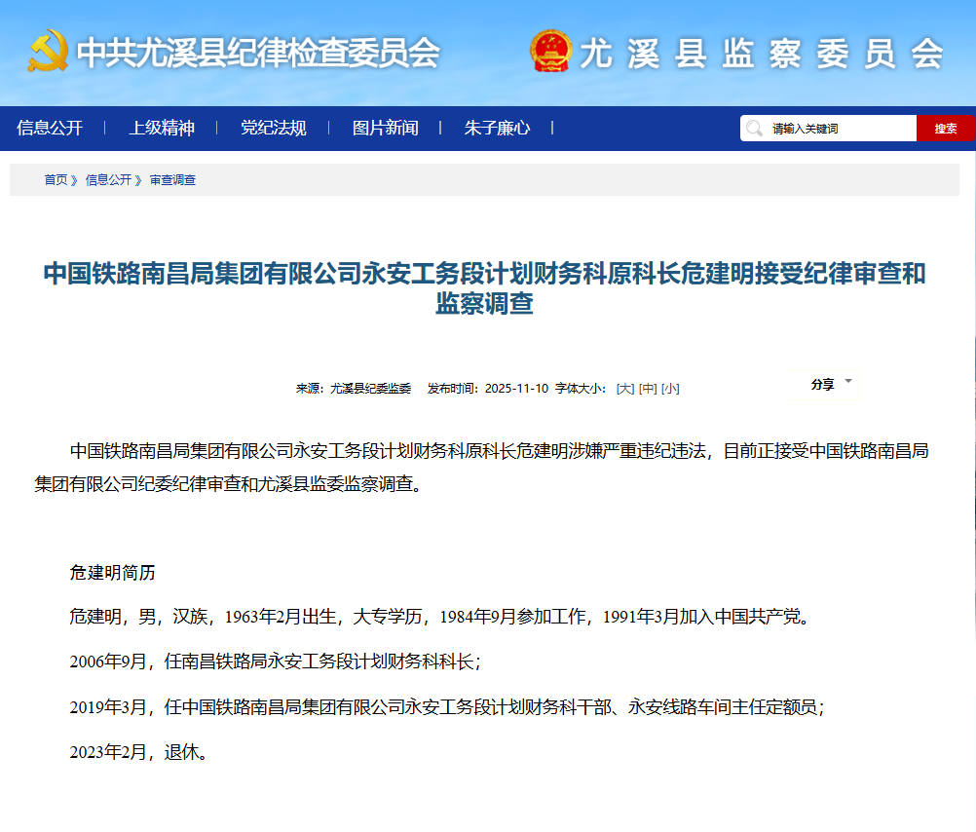Click the national emblem logo
This screenshot has height=832, width=976.
(551, 51)
